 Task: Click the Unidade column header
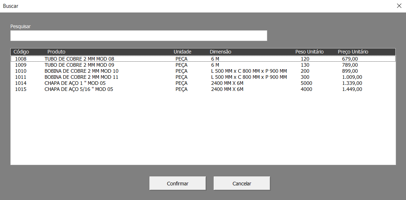coord(182,52)
